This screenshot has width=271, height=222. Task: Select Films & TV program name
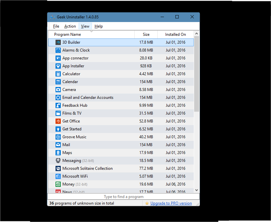[x=72, y=113]
